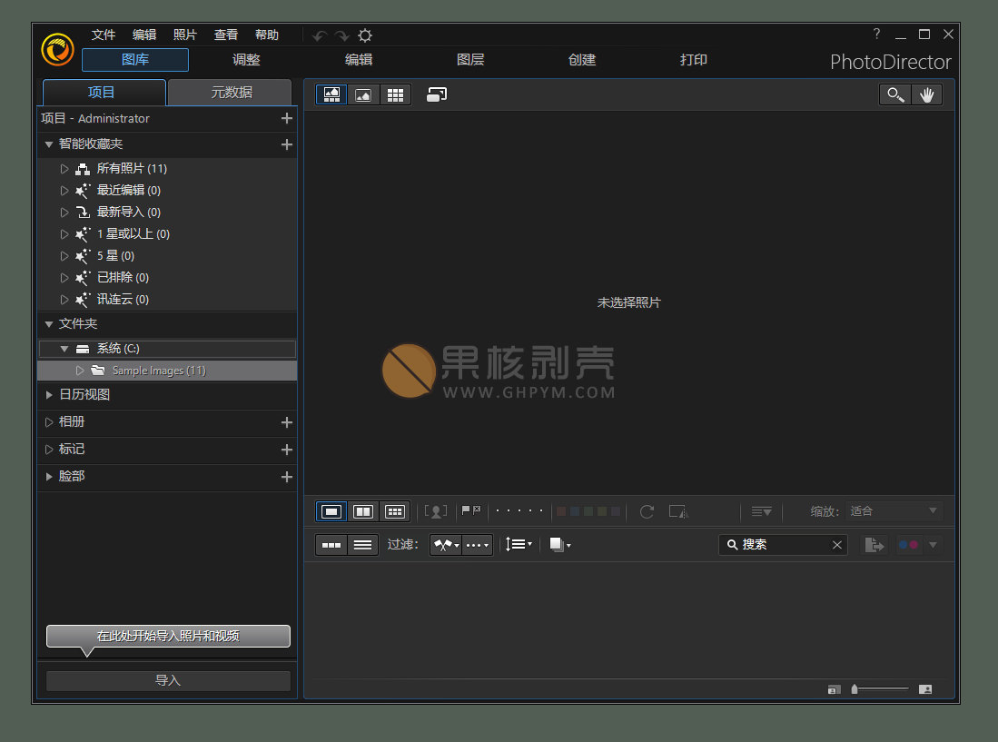The image size is (998, 742).
Task: Adjust the thumbnail size slider
Action: pos(881,689)
